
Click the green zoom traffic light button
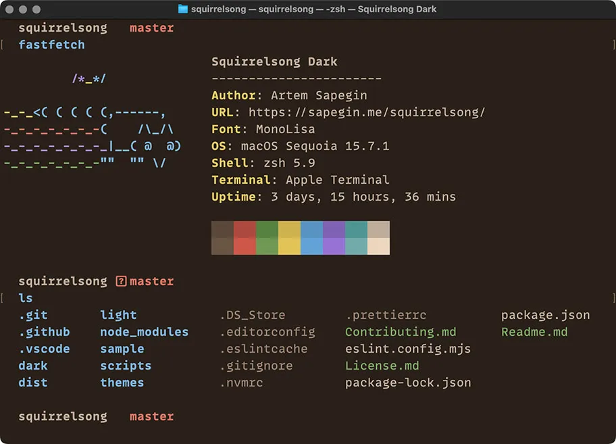click(36, 9)
